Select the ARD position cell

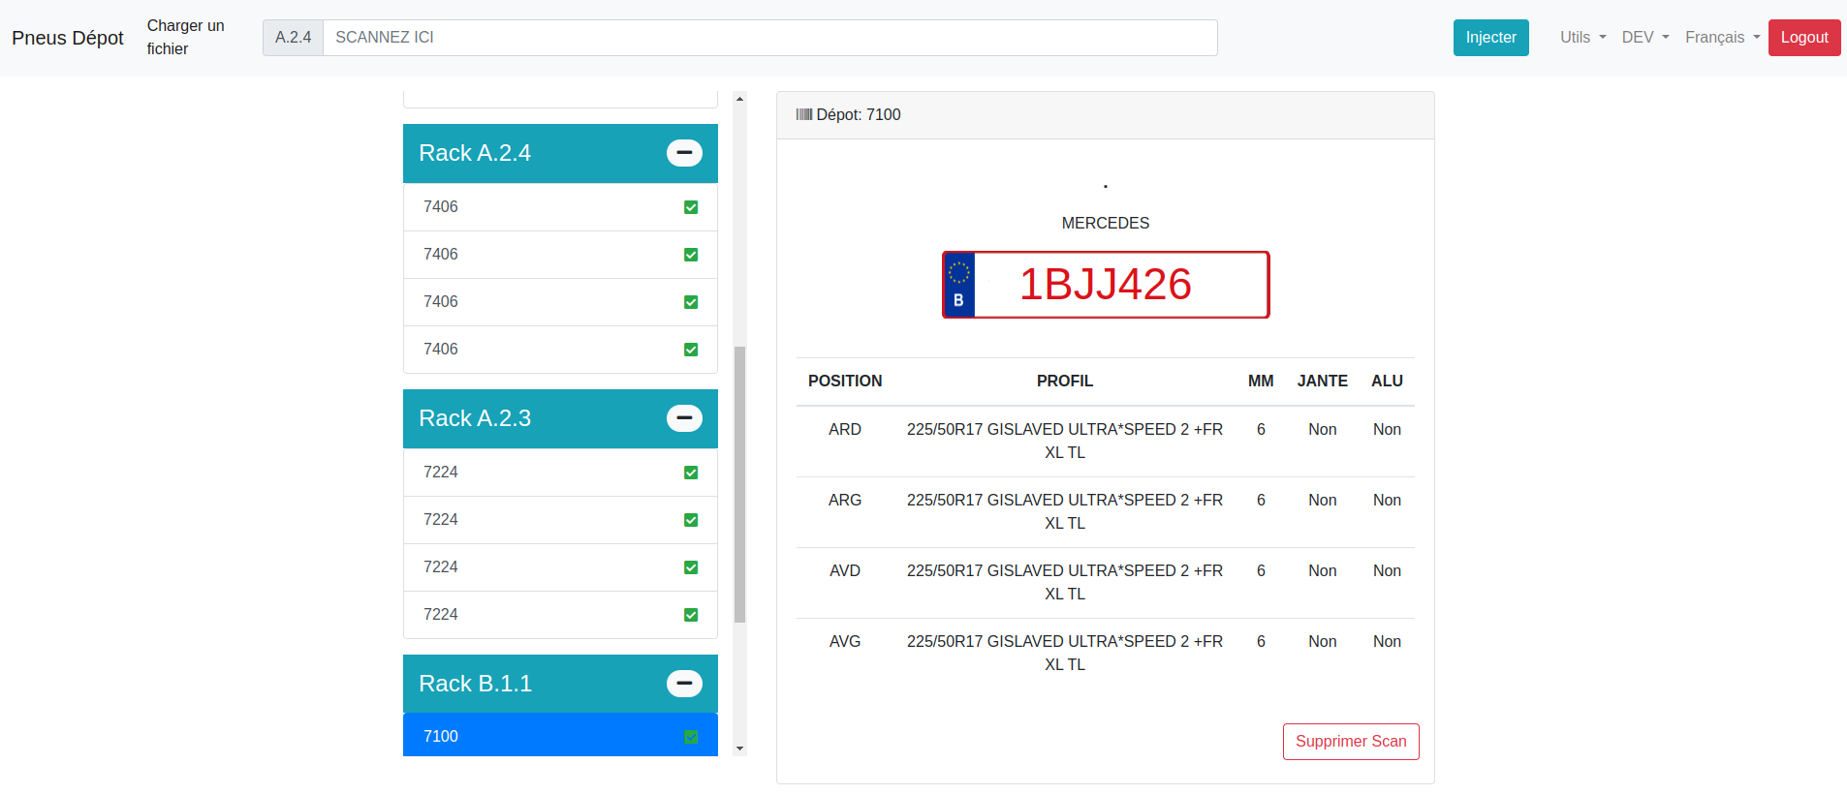(845, 430)
